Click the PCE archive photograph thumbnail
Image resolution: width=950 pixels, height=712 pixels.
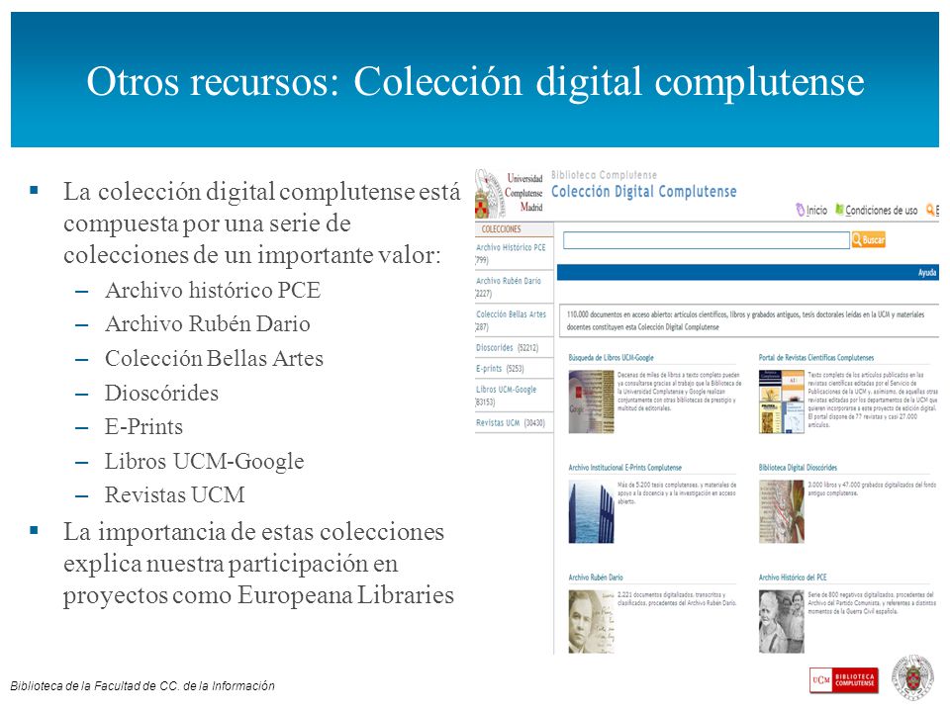782,622
